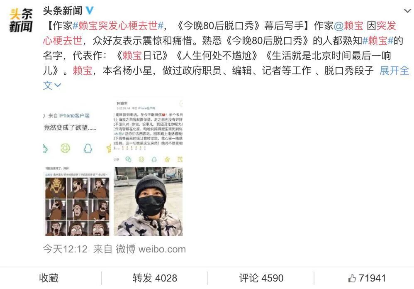This screenshot has width=414, height=289.
Task: Click the 微博 weibo.com source link
Action: click(151, 249)
